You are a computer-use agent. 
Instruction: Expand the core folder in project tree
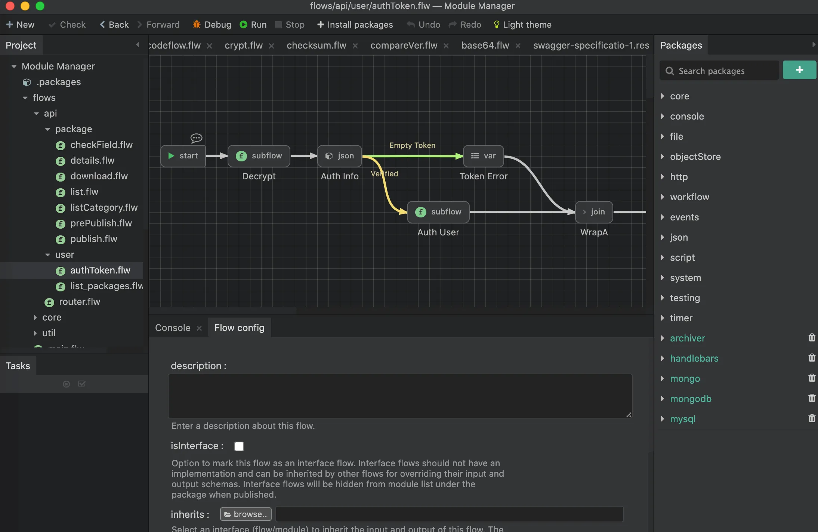point(35,318)
